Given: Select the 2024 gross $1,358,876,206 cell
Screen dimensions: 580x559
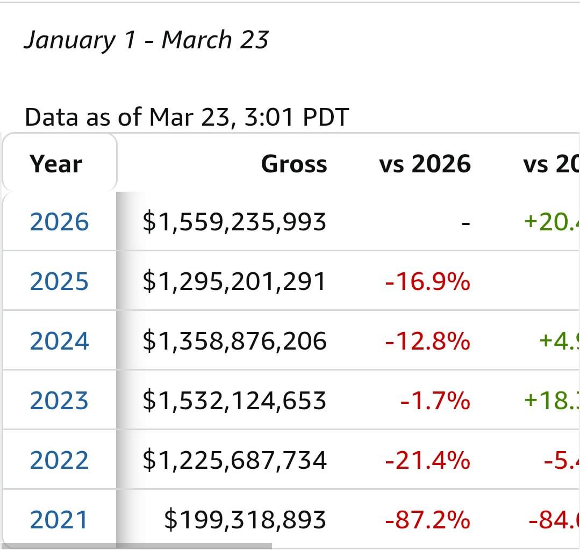Looking at the screenshot, I should 234,341.
